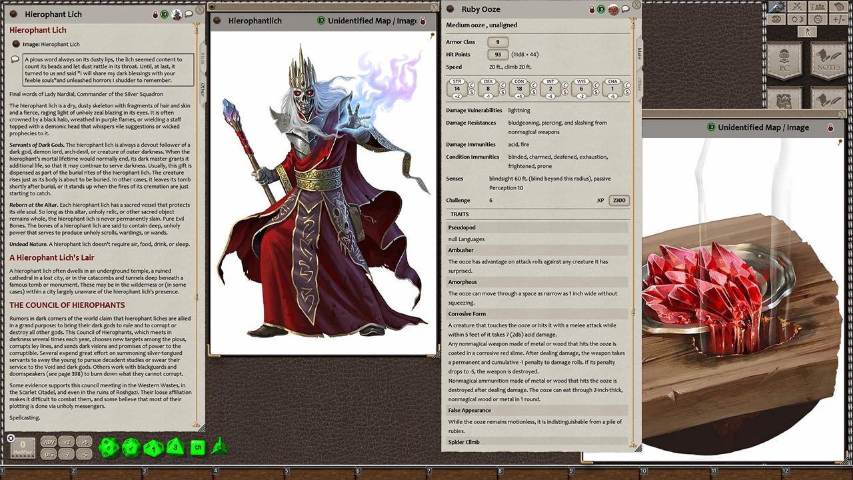853x480 pixels.
Task: Click the Ruby Ooze token portrait
Action: [x=612, y=9]
